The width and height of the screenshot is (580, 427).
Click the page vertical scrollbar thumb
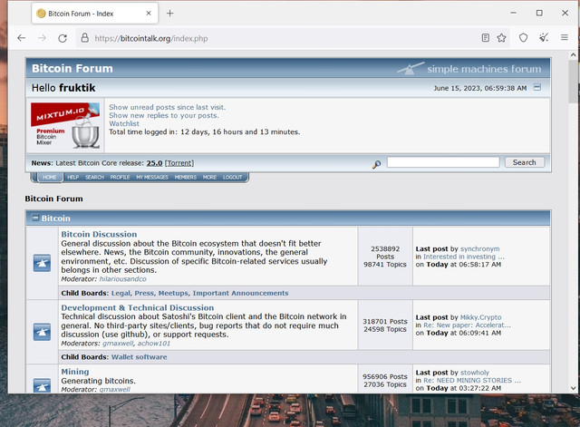click(x=574, y=82)
